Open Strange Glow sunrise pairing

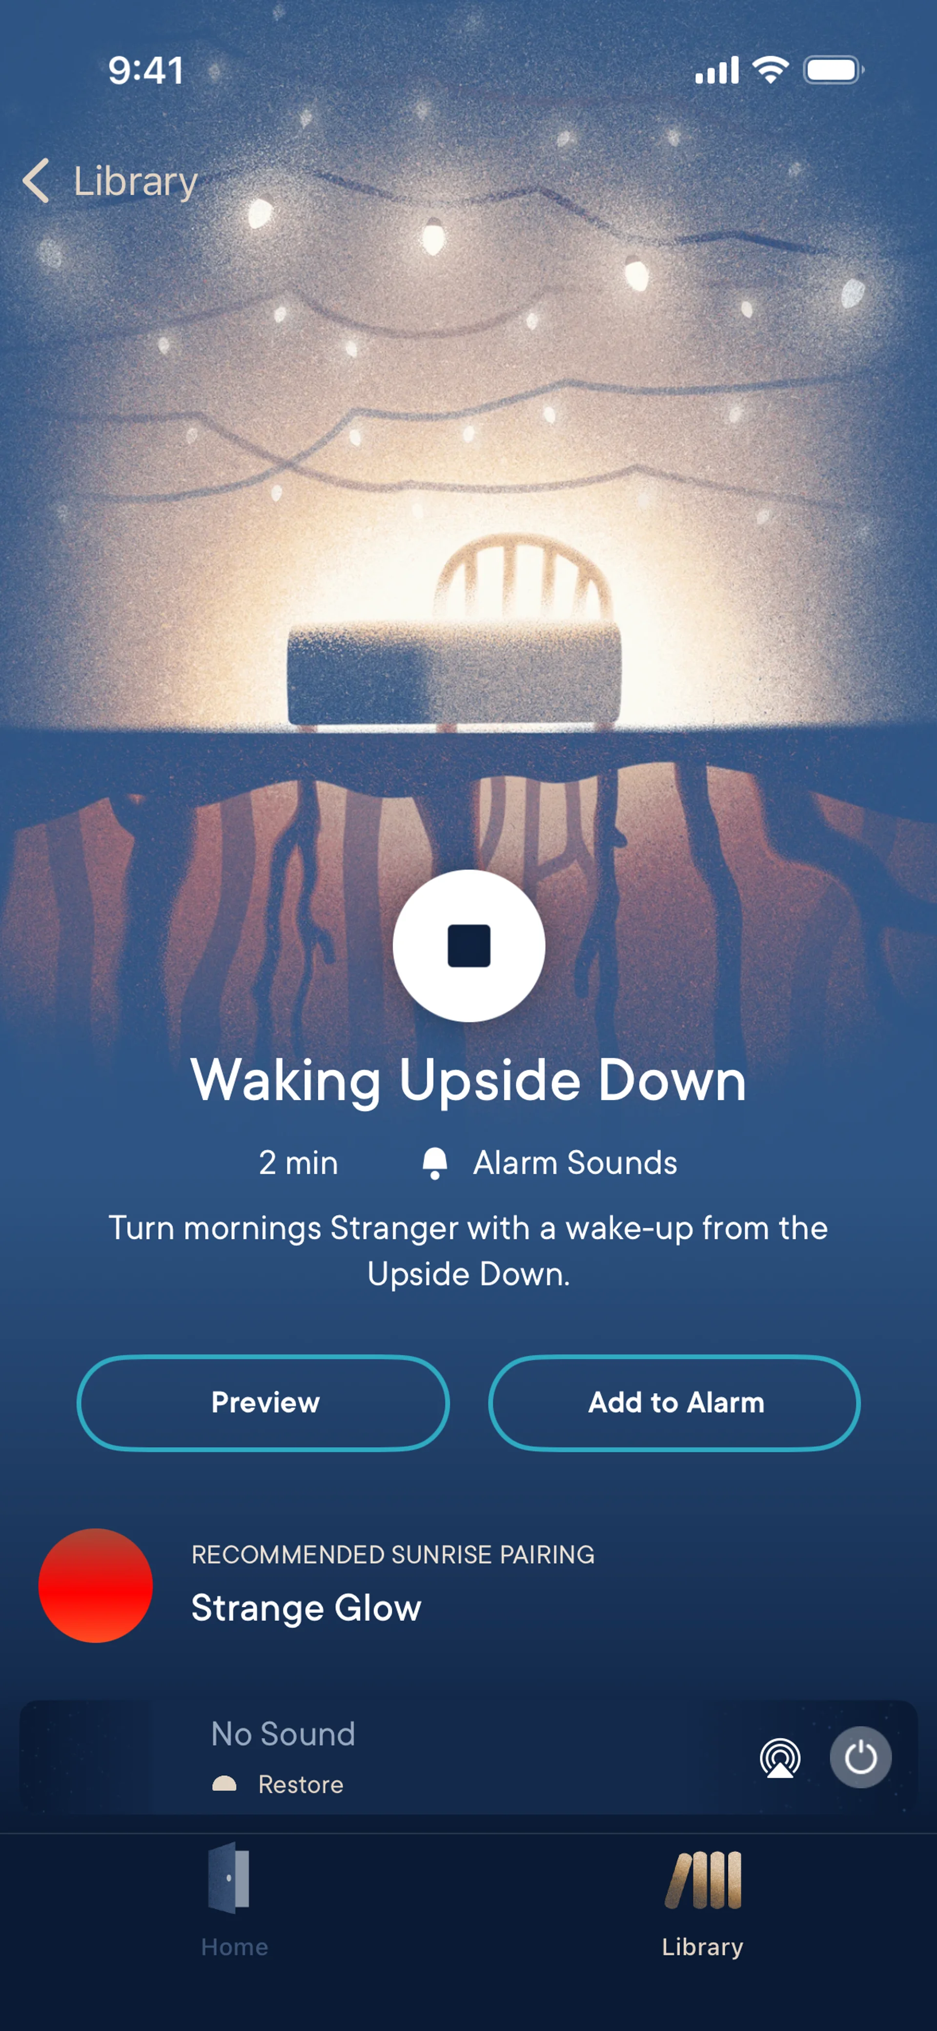pos(306,1607)
